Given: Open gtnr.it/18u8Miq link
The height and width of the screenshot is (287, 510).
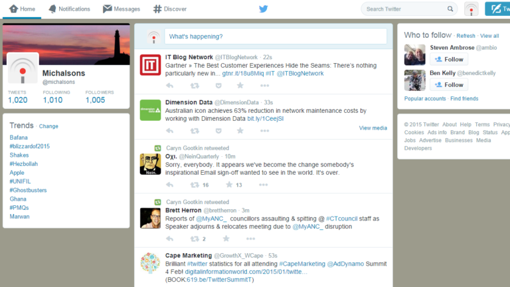Looking at the screenshot, I should tap(243, 74).
